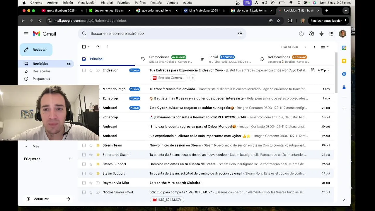Image resolution: width=375 pixels, height=211 pixels.
Task: Refresh the inbox with the reload icon
Action: [98, 47]
